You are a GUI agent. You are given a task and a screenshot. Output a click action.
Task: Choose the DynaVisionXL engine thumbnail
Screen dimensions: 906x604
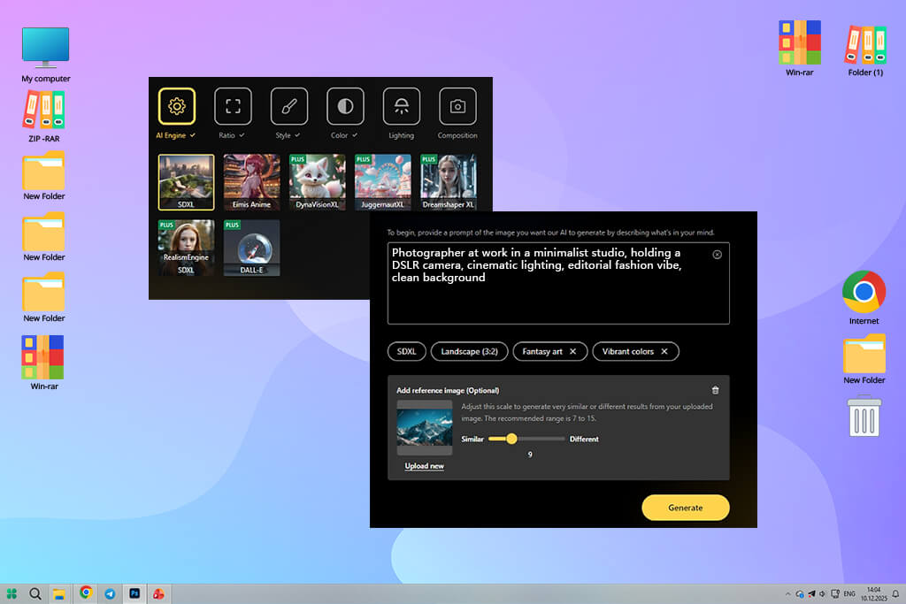click(x=318, y=182)
